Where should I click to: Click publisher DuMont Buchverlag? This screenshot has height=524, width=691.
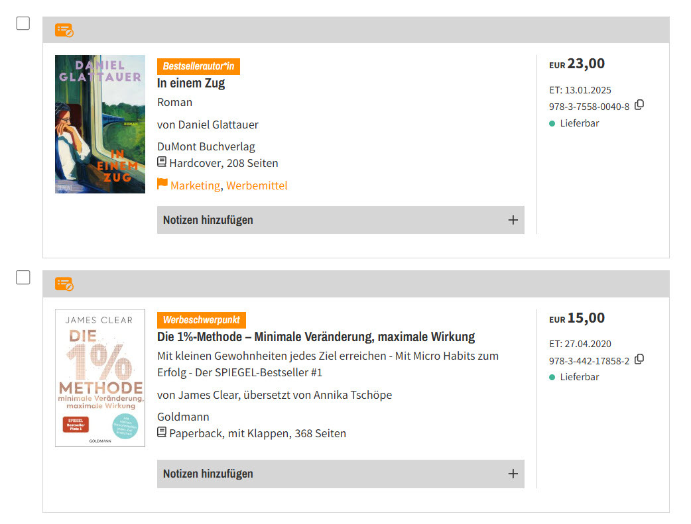coord(206,146)
